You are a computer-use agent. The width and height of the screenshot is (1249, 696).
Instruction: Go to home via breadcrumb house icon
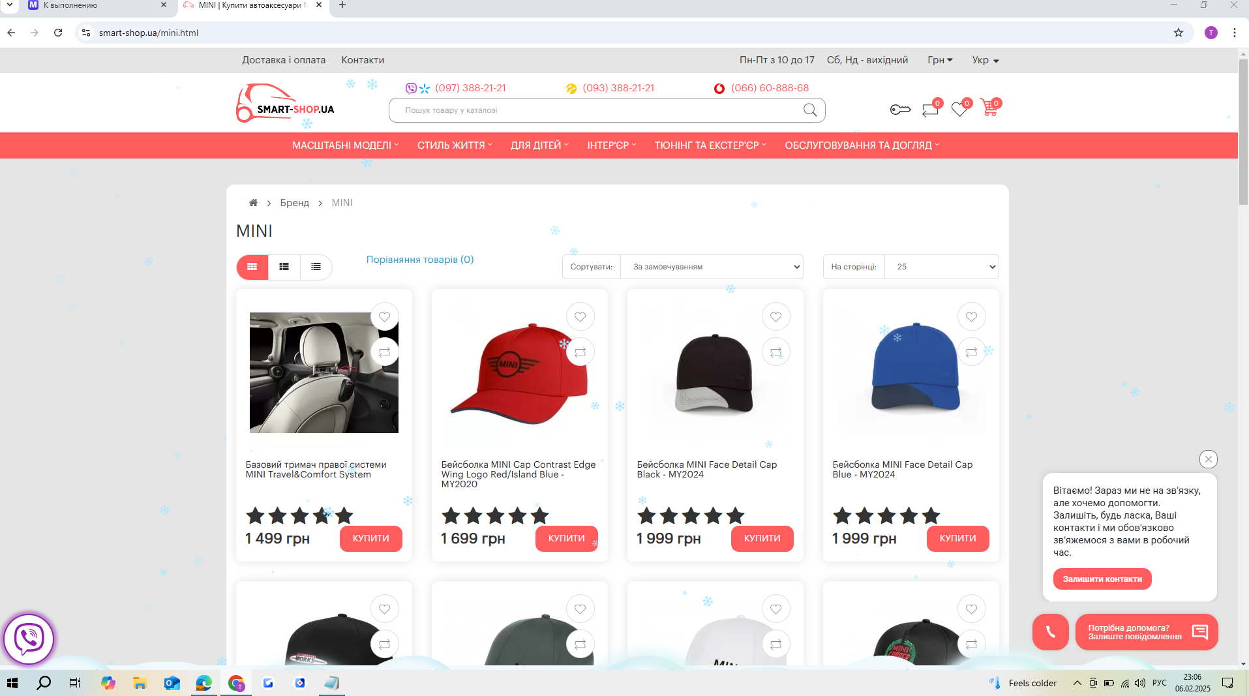pyautogui.click(x=253, y=203)
